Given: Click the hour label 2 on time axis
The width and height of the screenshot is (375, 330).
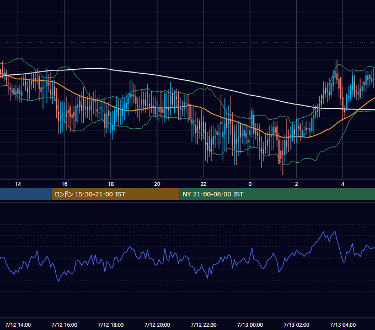Looking at the screenshot, I should [296, 184].
